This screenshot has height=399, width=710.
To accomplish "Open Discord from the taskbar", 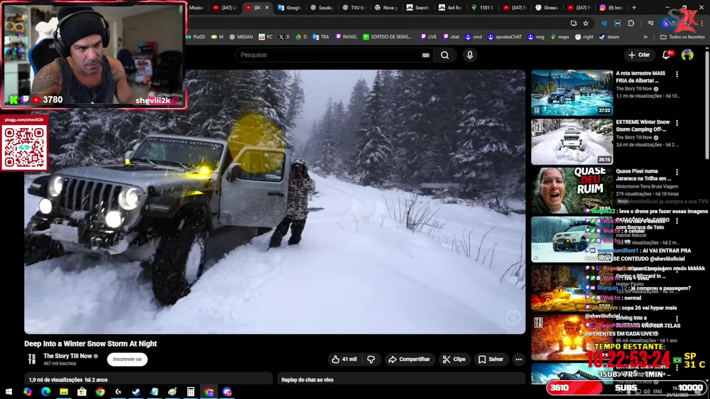I will (x=227, y=392).
